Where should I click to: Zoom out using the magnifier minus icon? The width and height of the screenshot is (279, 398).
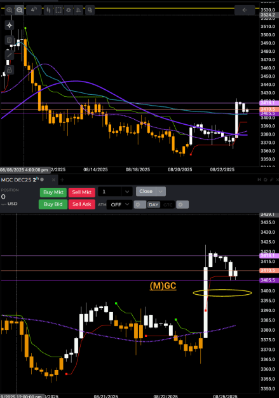coord(19,10)
